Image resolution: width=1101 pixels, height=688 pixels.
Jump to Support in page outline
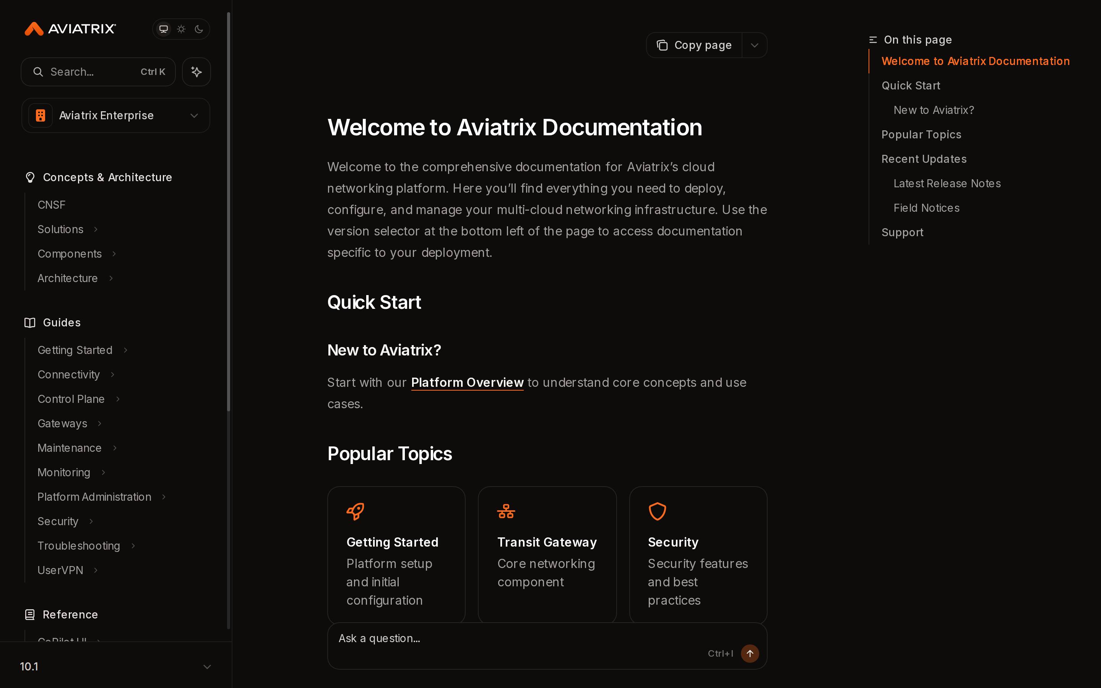[x=902, y=232]
